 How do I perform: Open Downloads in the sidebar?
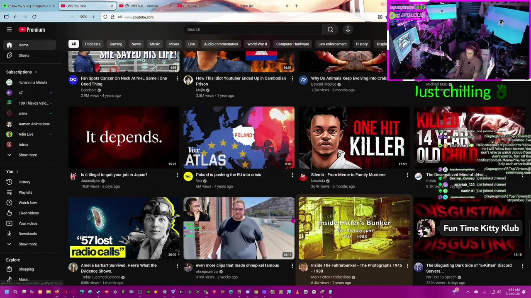click(x=29, y=233)
